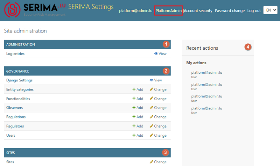Viewport: 280px width, 166px height.
Task: Open first platform@admin.lu recent action
Action: click(206, 73)
